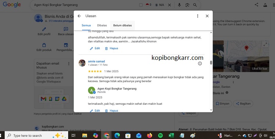Viewport: 275px width, 139px height.
Task: Report amrie samad's review via info icon
Action: 200,63
